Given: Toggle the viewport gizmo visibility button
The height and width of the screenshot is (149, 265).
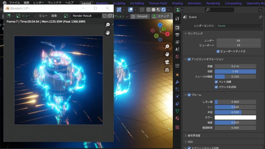Looking at the screenshot, I should [x=119, y=10].
